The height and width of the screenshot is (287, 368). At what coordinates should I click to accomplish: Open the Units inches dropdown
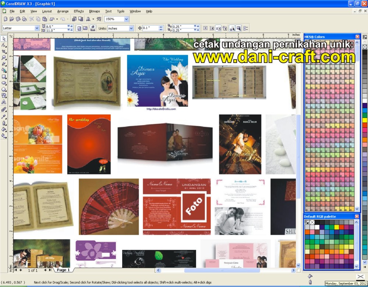(x=131, y=28)
